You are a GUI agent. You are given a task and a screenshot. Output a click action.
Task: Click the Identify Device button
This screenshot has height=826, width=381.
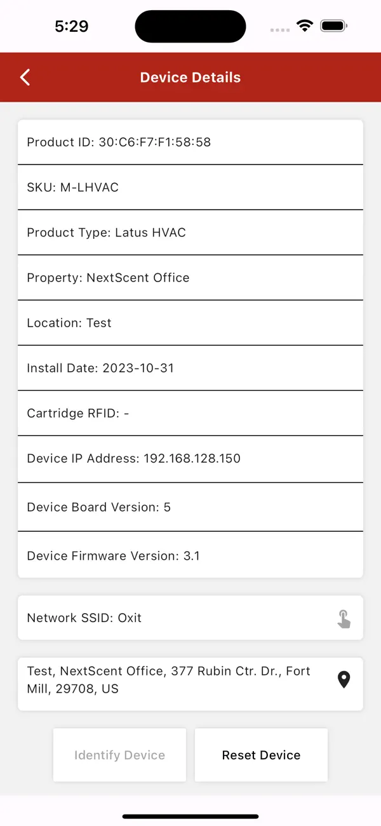point(119,755)
